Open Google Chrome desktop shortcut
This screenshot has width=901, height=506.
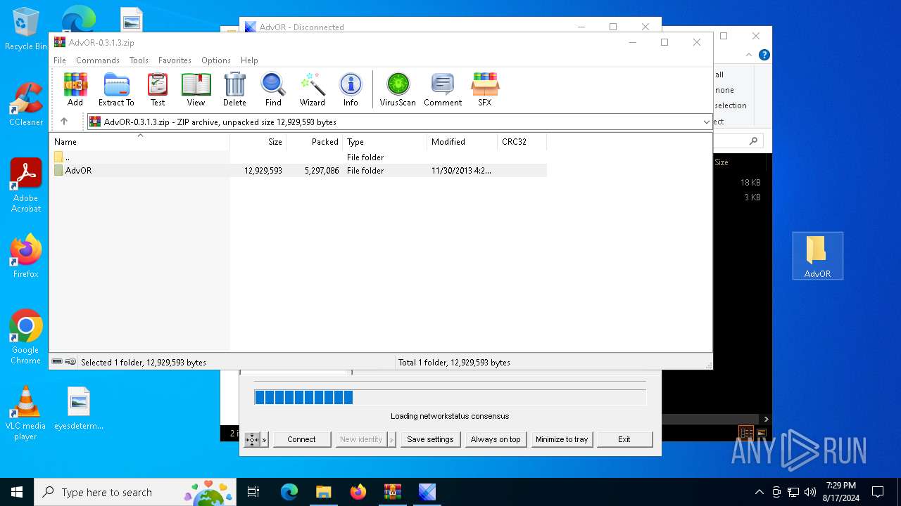coord(26,337)
